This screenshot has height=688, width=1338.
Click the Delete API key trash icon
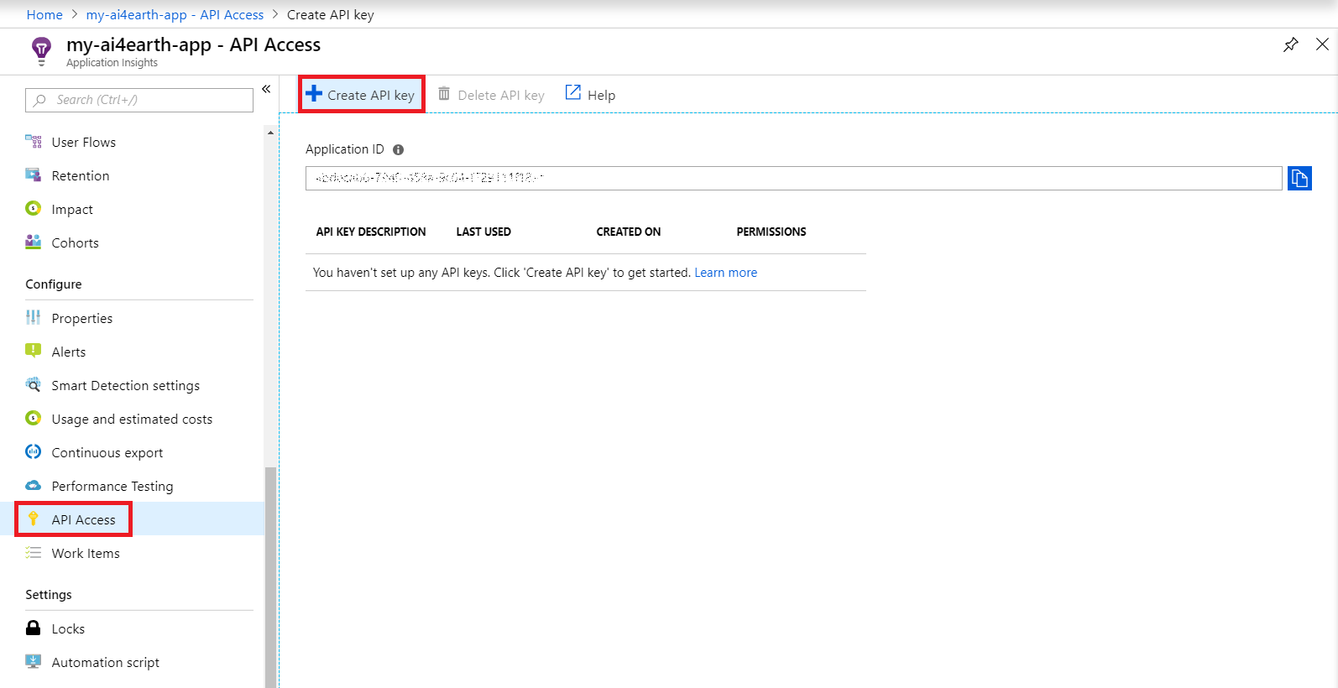coord(444,94)
